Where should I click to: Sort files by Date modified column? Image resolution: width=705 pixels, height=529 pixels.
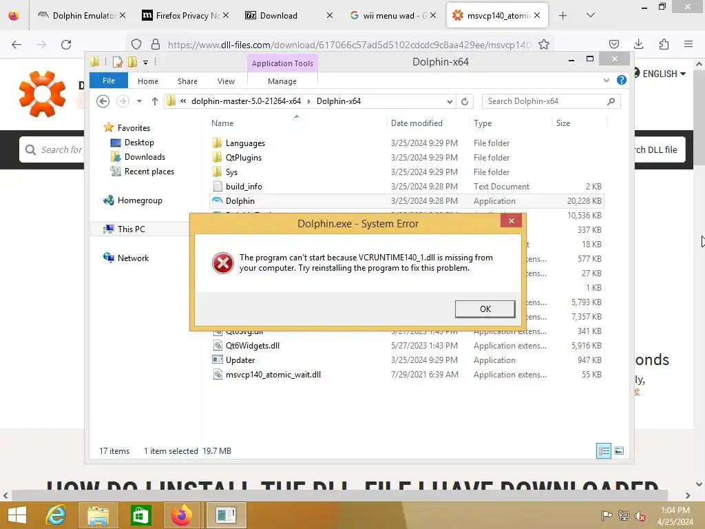pos(417,123)
